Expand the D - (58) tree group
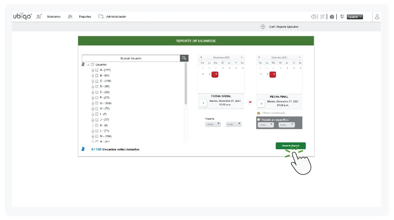This screenshot has height=220, width=394. [x=93, y=87]
